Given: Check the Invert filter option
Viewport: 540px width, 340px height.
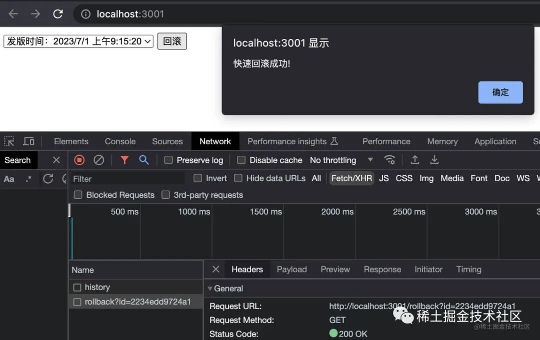Looking at the screenshot, I should pos(197,178).
